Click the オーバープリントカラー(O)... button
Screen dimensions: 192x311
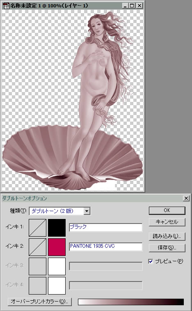pos(40,302)
